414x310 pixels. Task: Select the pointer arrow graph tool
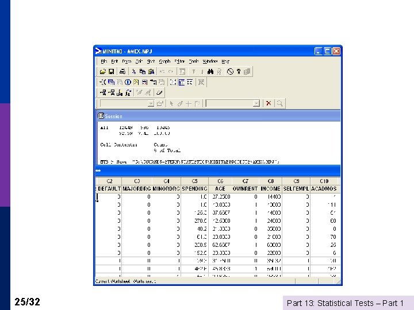(x=171, y=103)
